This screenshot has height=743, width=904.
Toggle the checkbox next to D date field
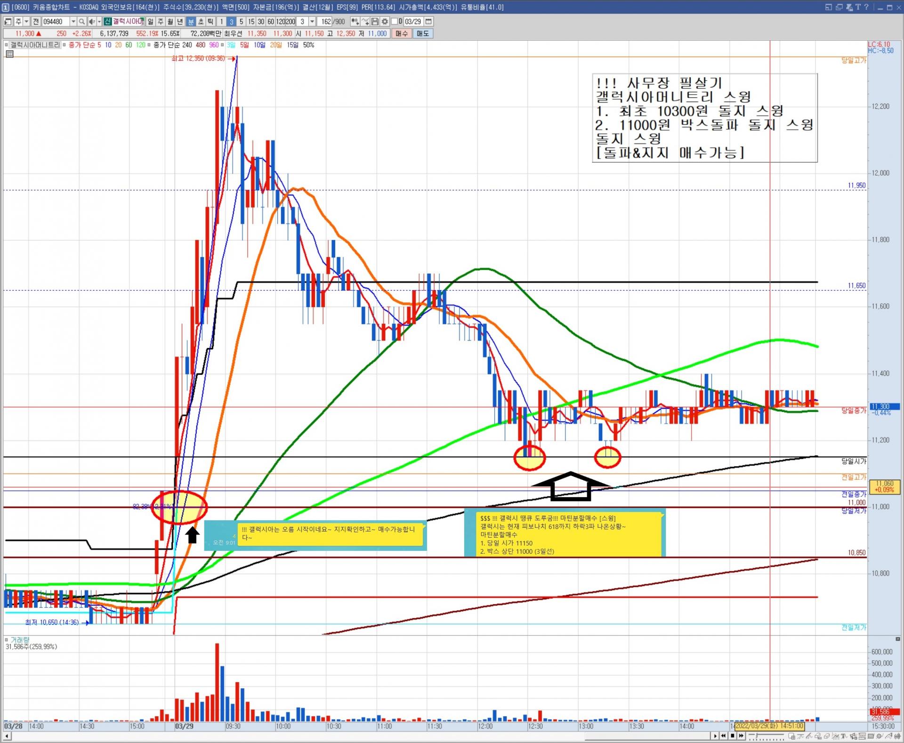pyautogui.click(x=395, y=22)
